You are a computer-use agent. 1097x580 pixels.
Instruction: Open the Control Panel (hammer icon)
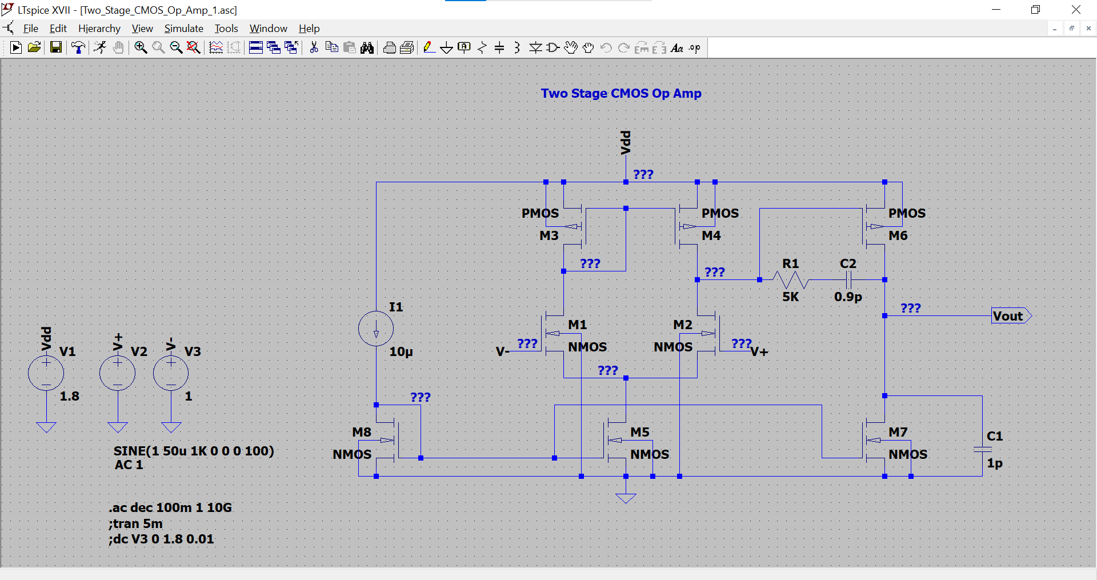point(78,47)
